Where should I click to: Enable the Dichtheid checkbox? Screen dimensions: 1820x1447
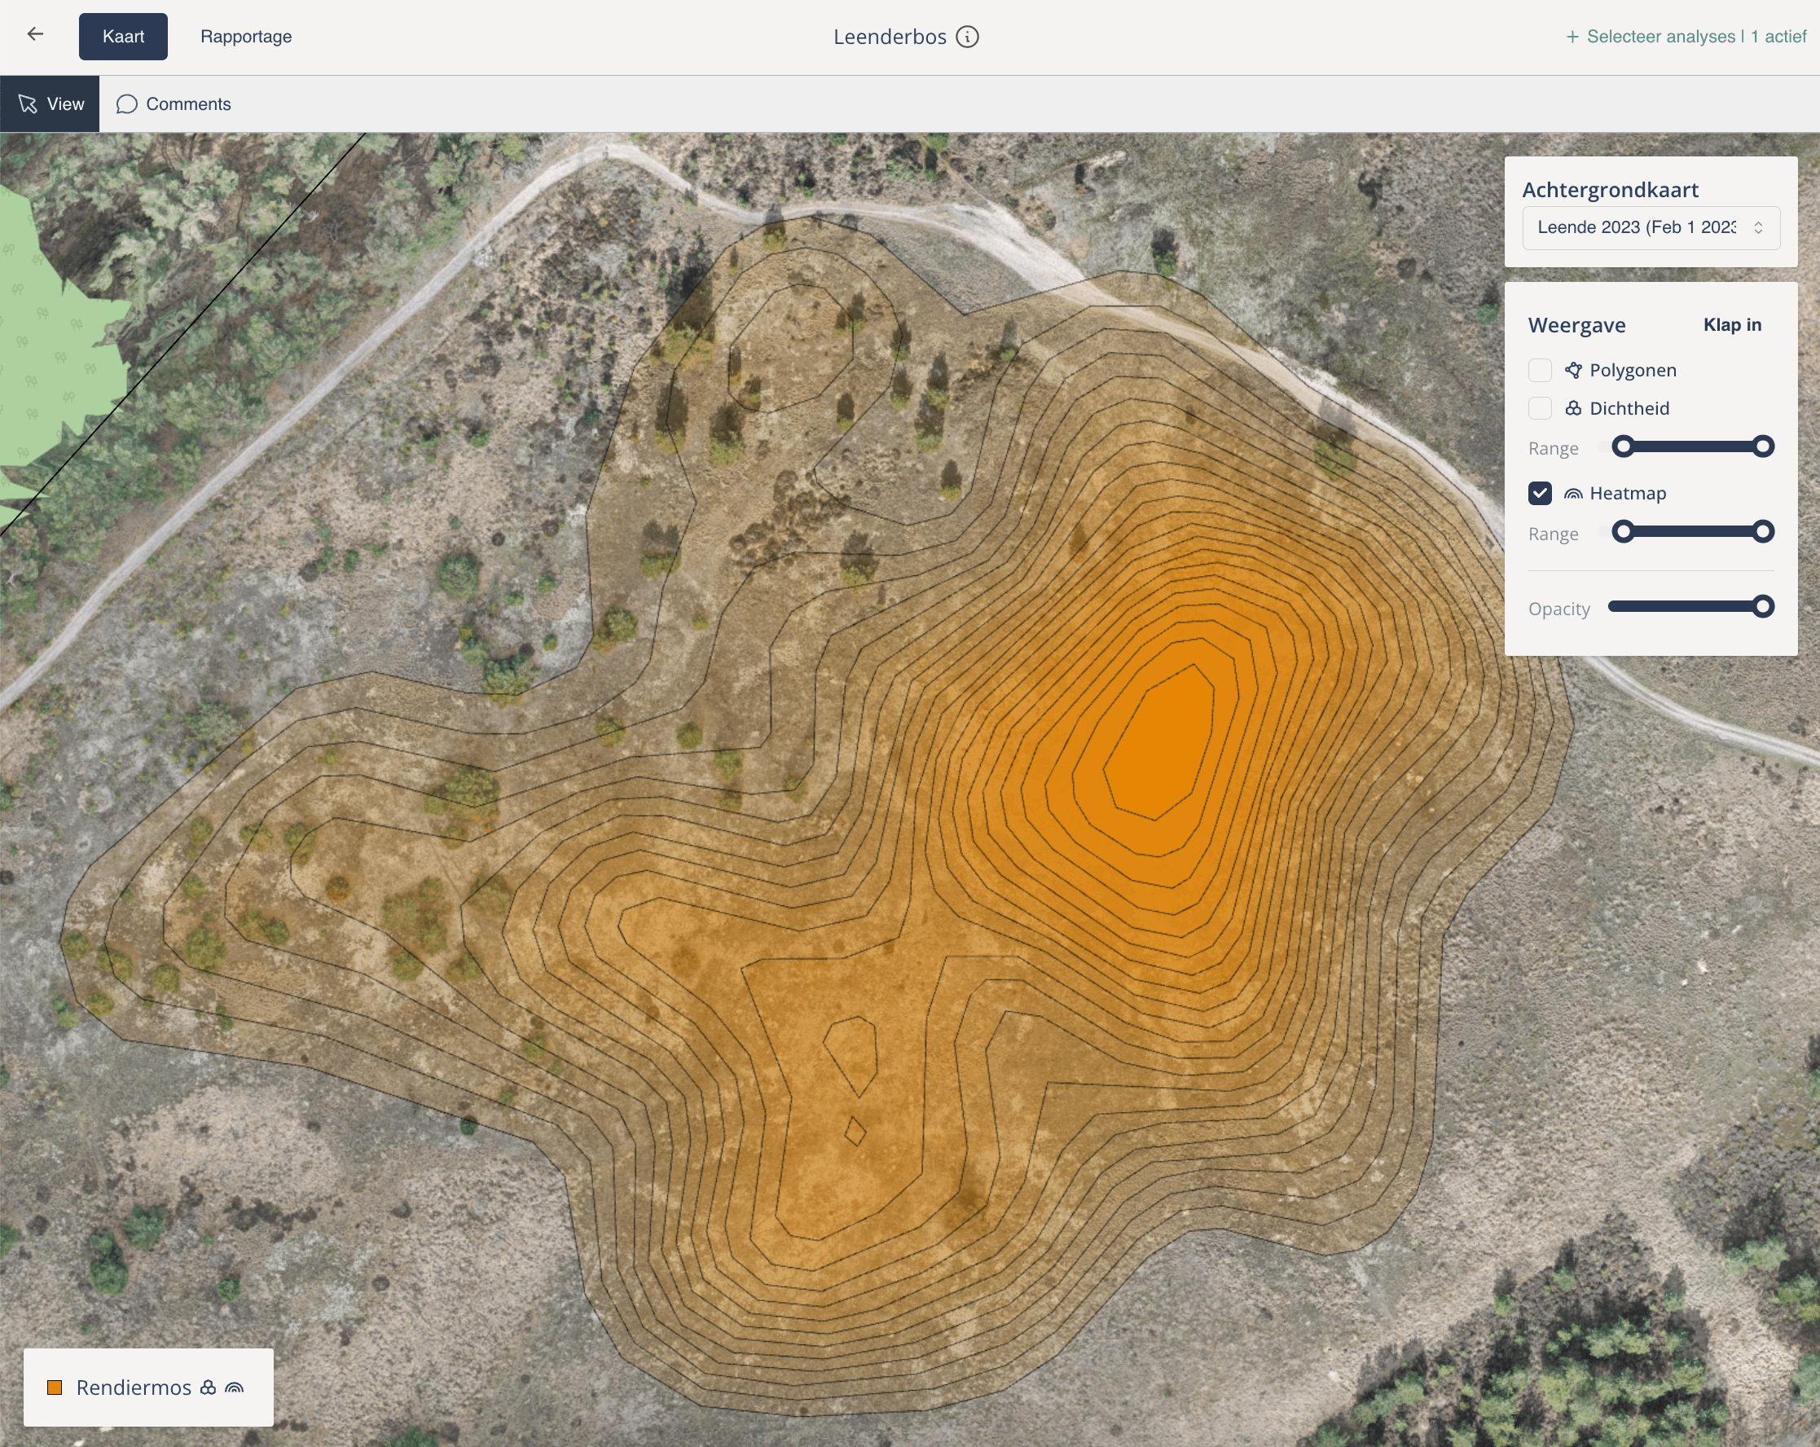pos(1540,409)
